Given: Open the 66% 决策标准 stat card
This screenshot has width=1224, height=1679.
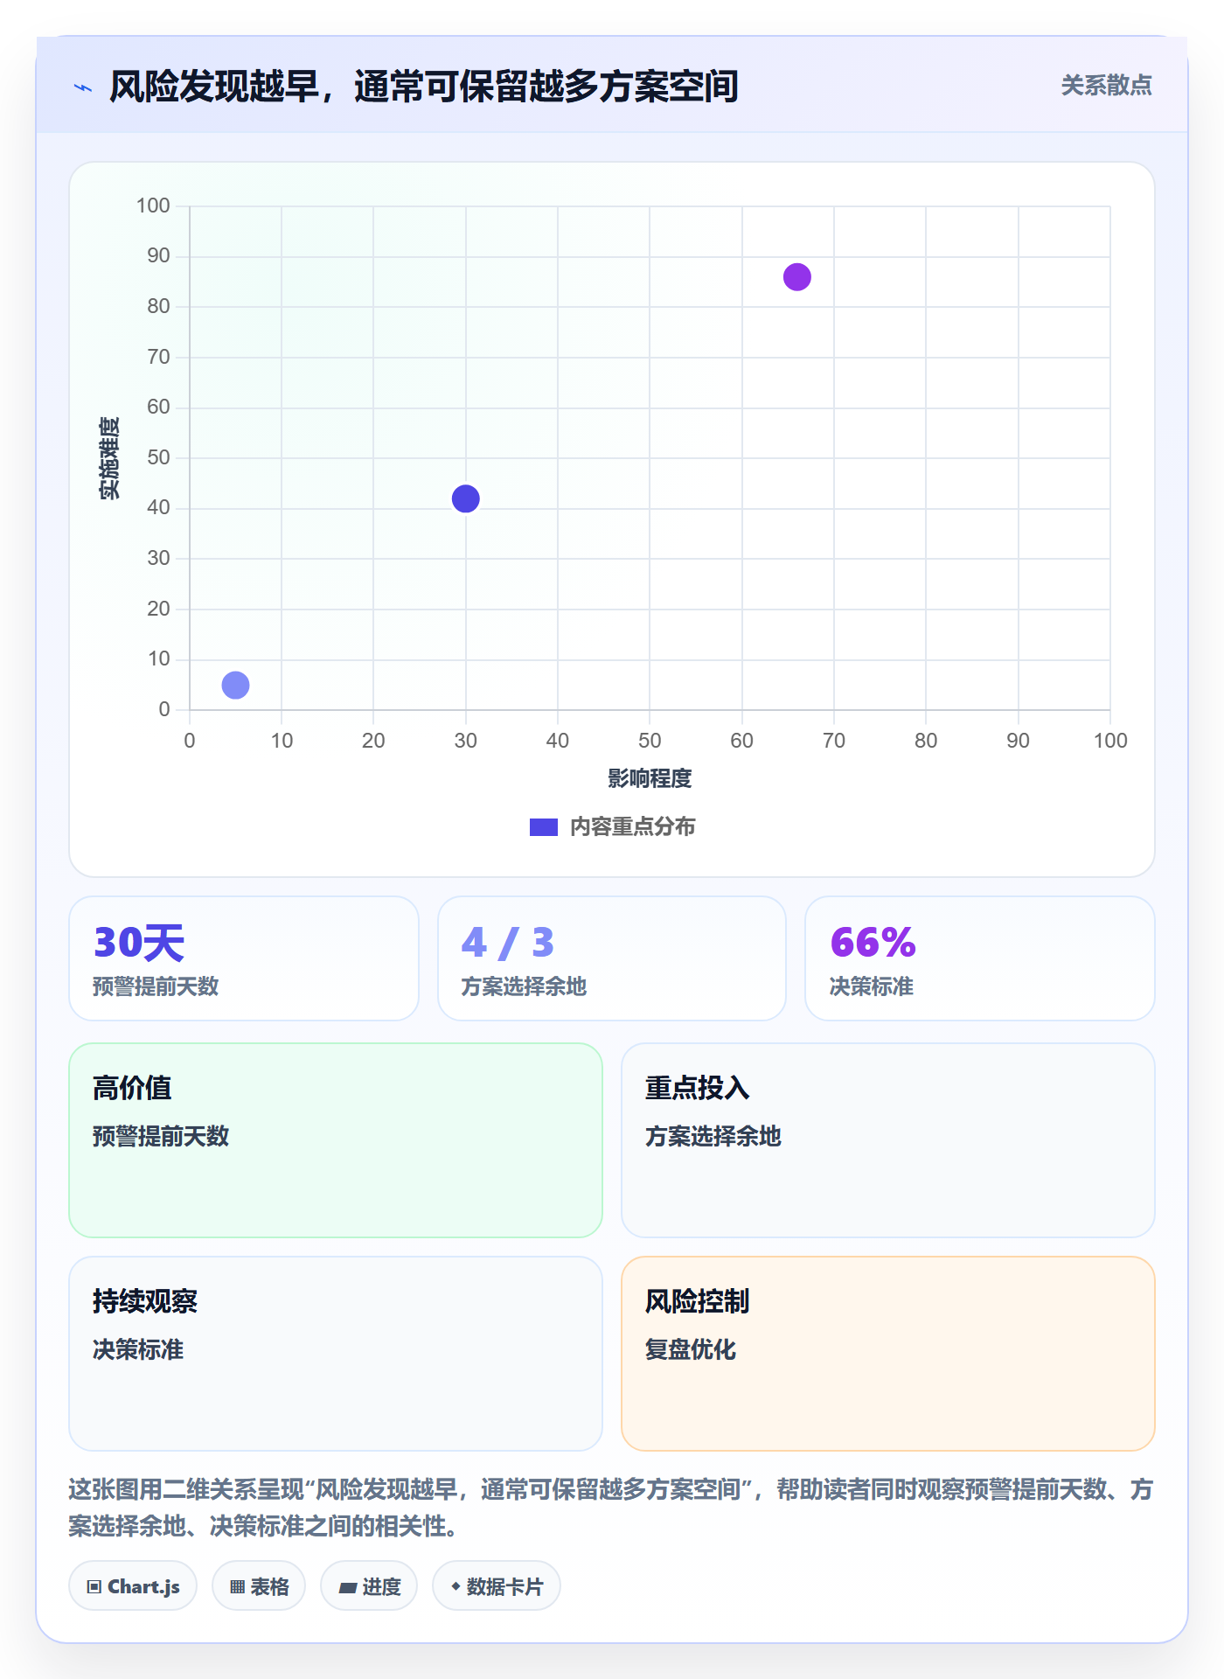Looking at the screenshot, I should click(x=980, y=958).
